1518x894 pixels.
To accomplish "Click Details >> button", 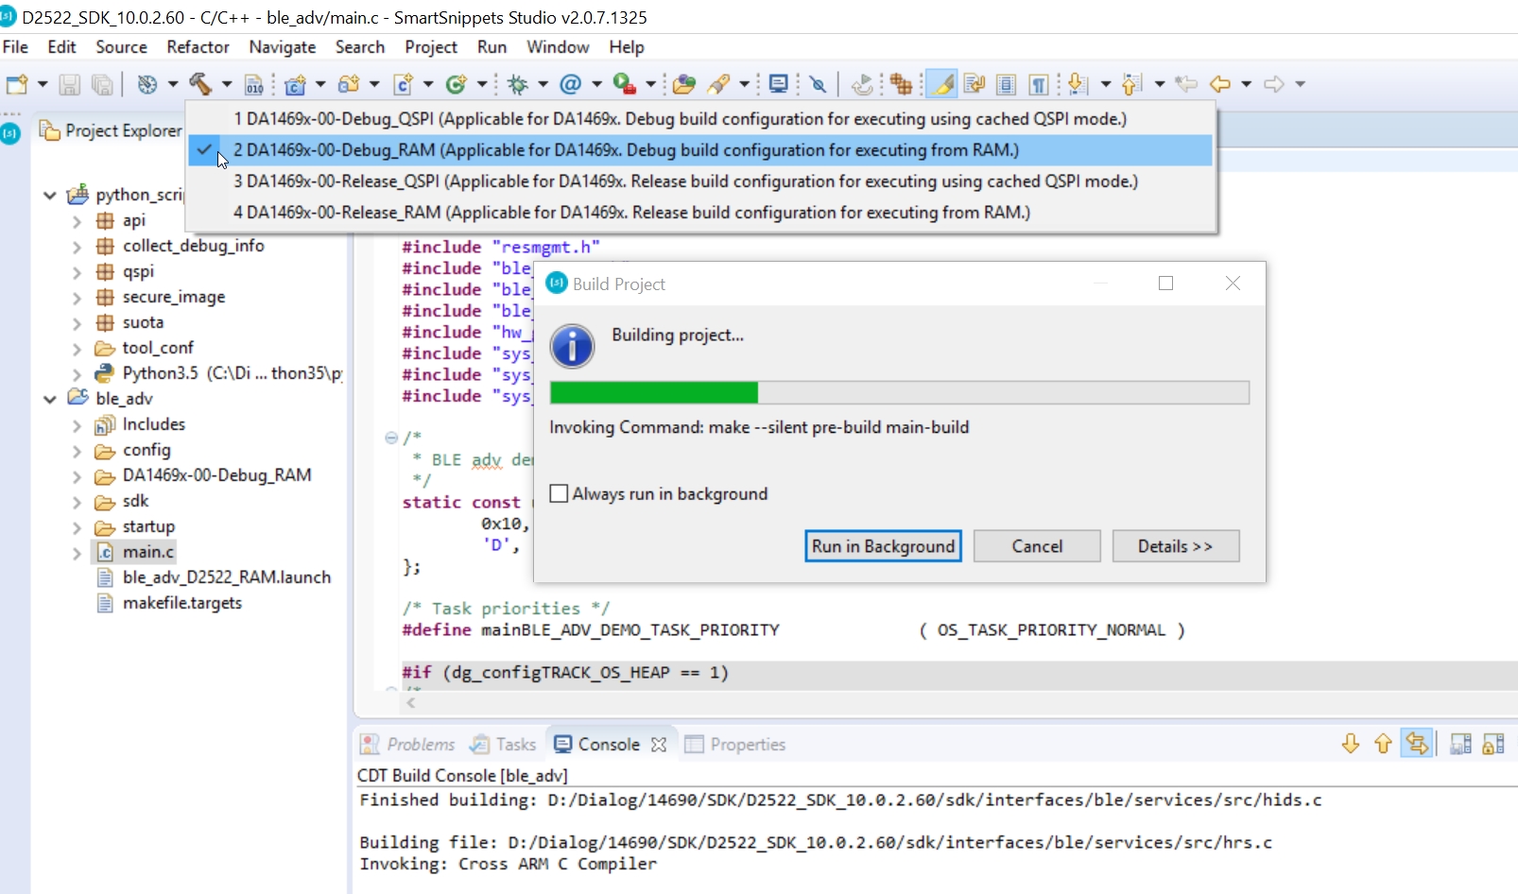I will coord(1176,546).
